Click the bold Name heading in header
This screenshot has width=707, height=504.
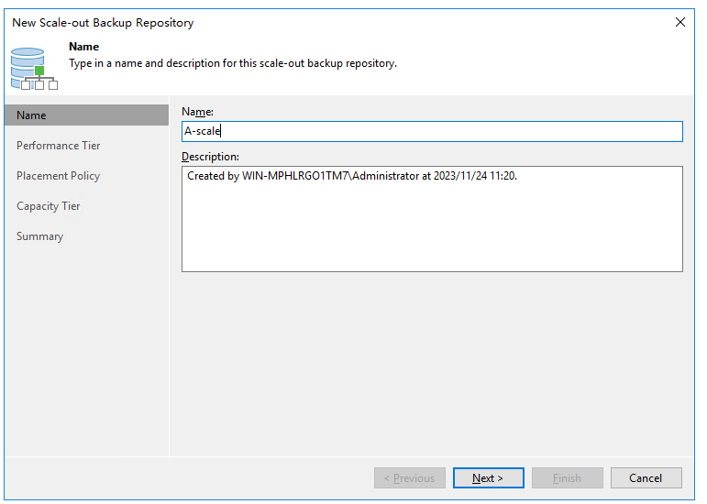pos(84,47)
